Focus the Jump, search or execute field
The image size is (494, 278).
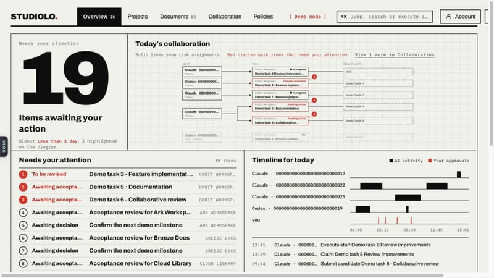pyautogui.click(x=385, y=17)
